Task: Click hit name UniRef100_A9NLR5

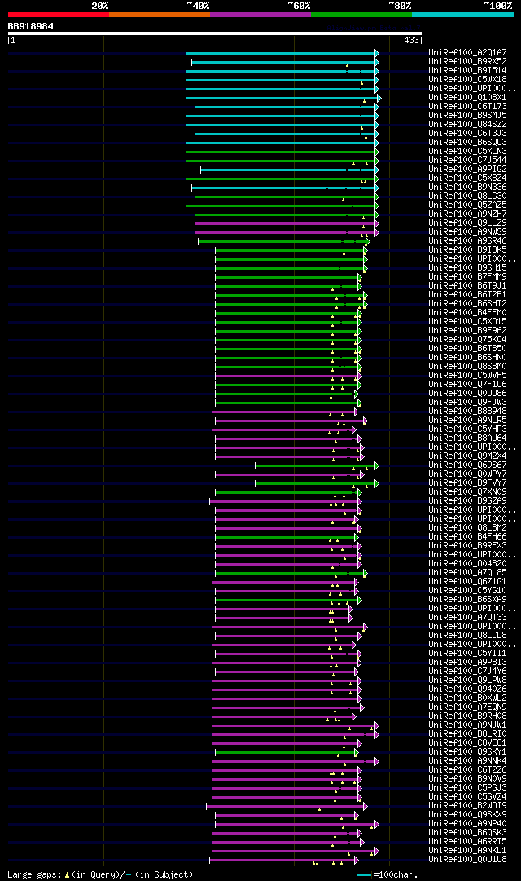Action: 467,421
